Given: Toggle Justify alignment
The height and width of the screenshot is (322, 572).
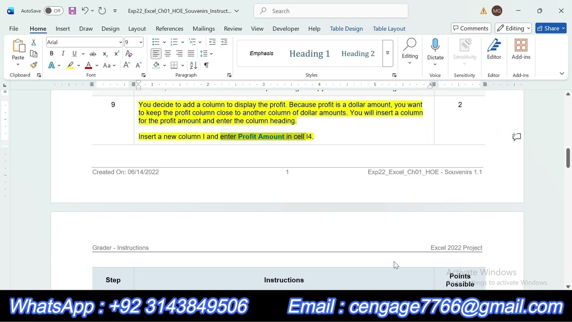Looking at the screenshot, I should (191, 54).
